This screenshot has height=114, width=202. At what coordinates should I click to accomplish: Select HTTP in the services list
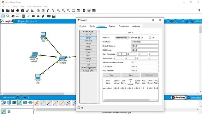[88, 35]
